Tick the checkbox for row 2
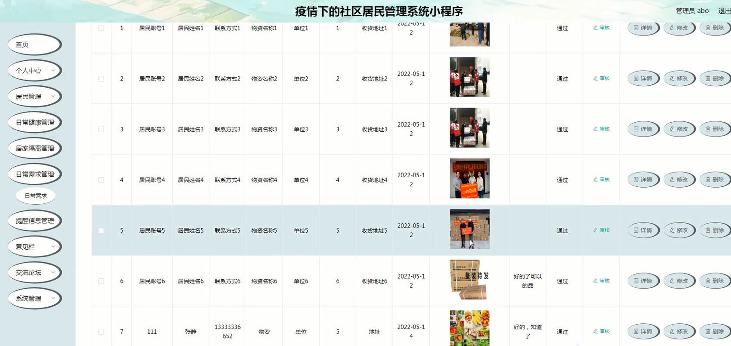731x346 pixels. point(101,79)
